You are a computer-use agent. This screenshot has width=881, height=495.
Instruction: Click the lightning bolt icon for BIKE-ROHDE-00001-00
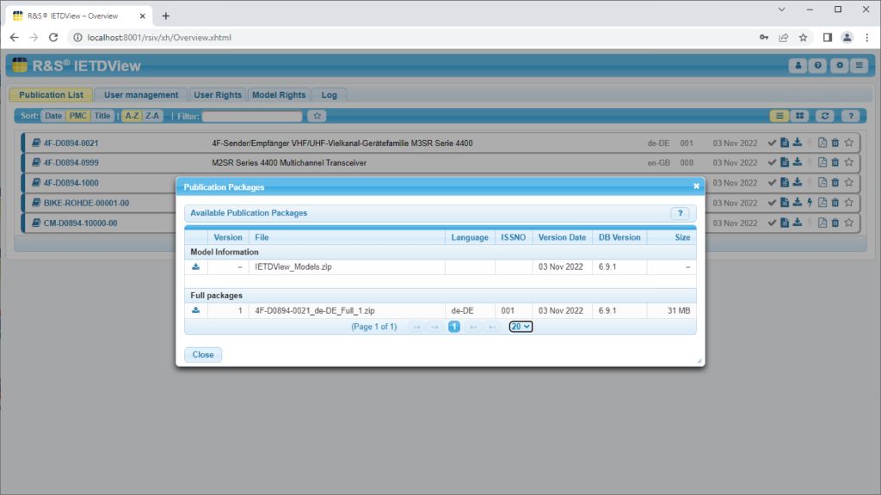coord(810,202)
